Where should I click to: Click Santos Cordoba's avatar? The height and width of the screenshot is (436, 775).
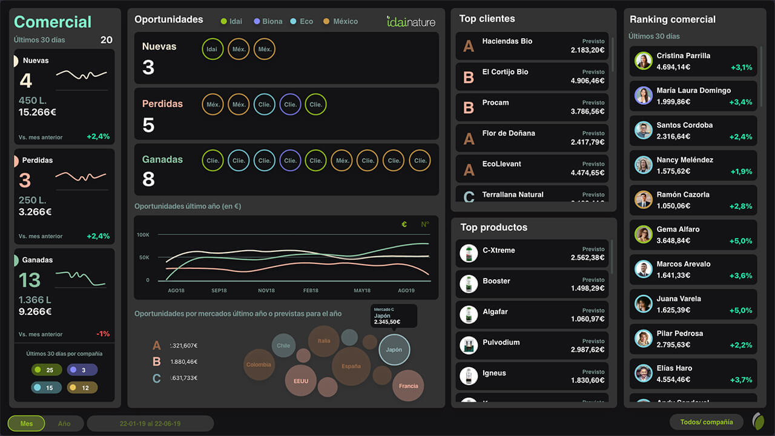(643, 130)
